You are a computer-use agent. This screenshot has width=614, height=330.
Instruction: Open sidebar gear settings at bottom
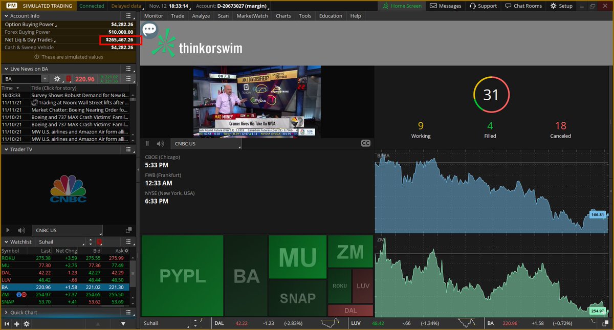[x=27, y=324]
